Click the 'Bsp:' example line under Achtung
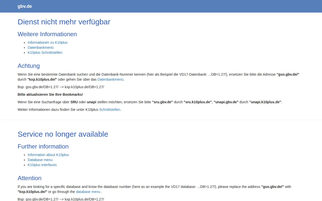The height and width of the screenshot is (201, 322). click(61, 87)
